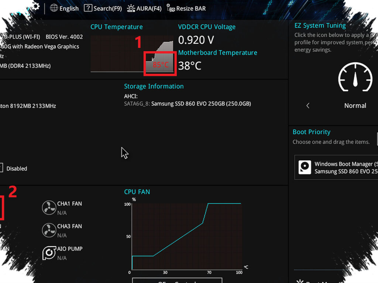Click the CHA3 FAN icon
Screen dimensions: 378x283
[x=49, y=230]
